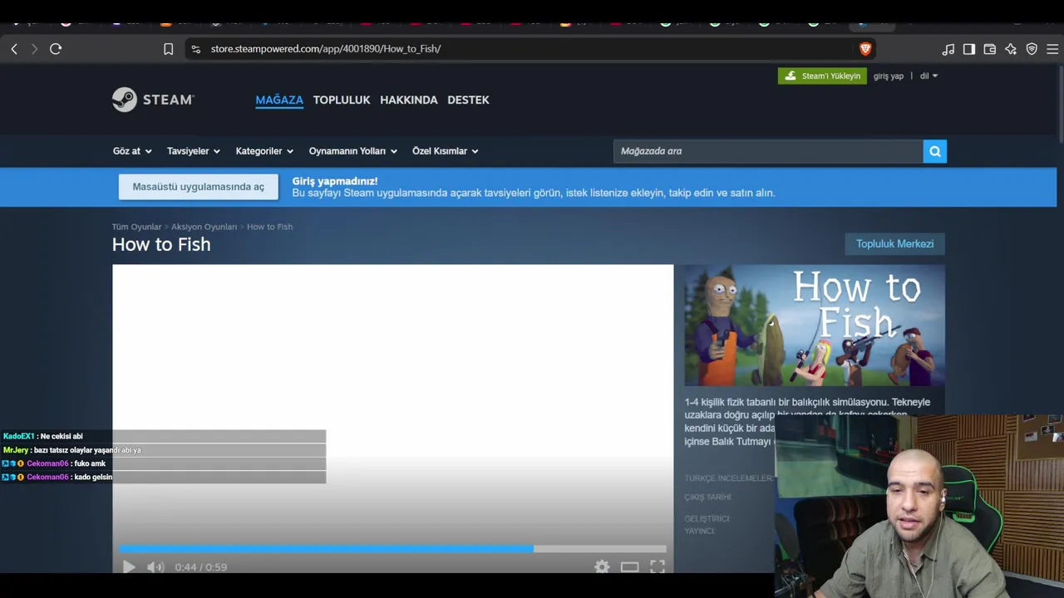The height and width of the screenshot is (598, 1064).
Task: Expand the Tavsiyeler menu
Action: tap(193, 151)
